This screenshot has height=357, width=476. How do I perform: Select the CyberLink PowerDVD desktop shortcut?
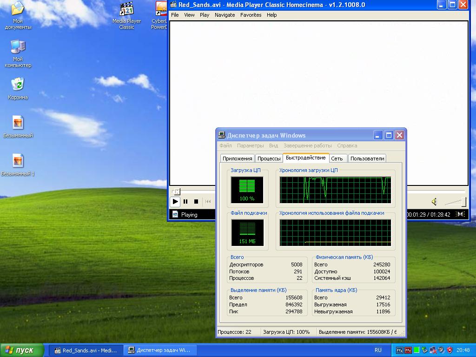tap(159, 15)
